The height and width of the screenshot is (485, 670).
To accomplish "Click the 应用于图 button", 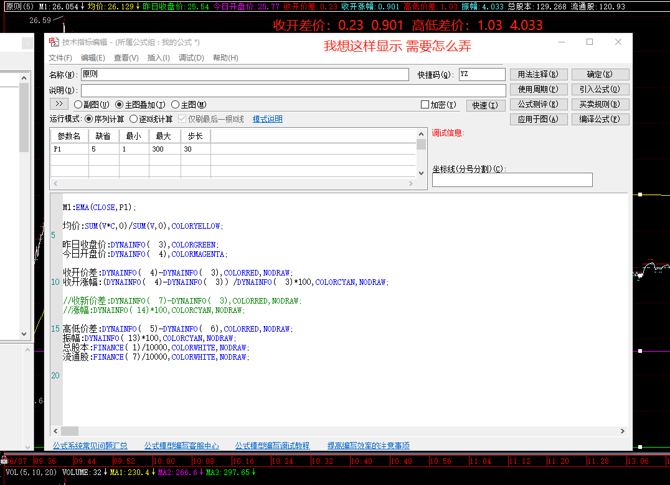I will pos(539,119).
